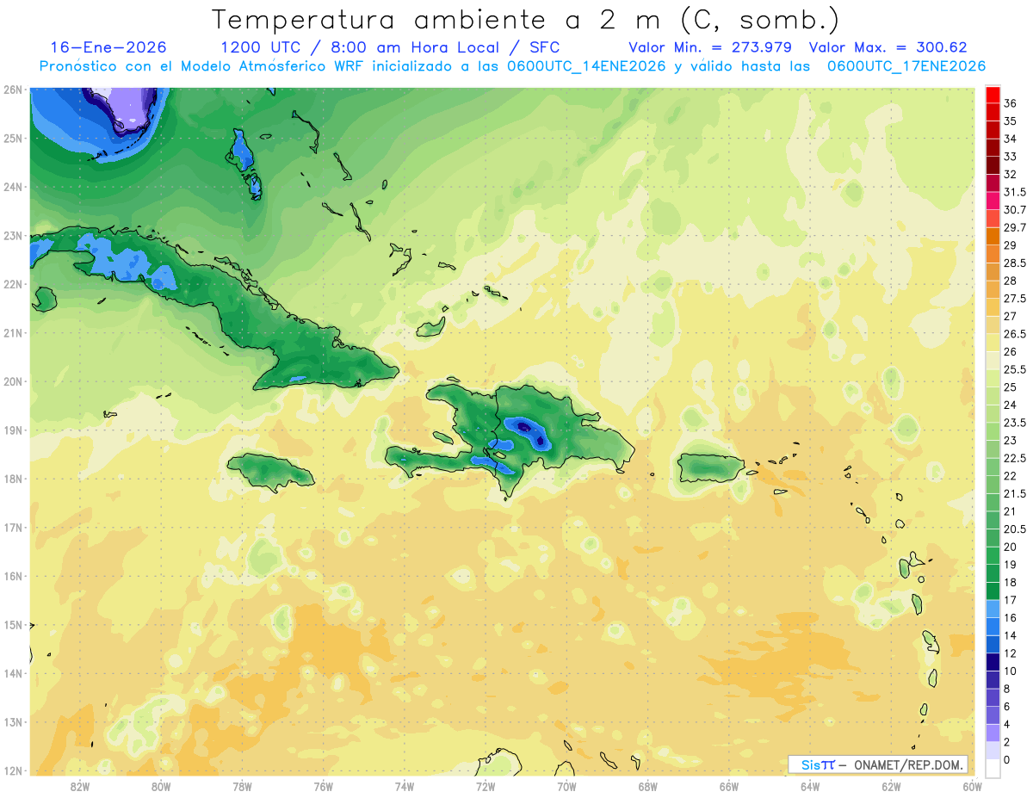Viewport: 1033px width, 798px height.
Task: Click the latitude axis label '13N'
Action: click(x=12, y=722)
